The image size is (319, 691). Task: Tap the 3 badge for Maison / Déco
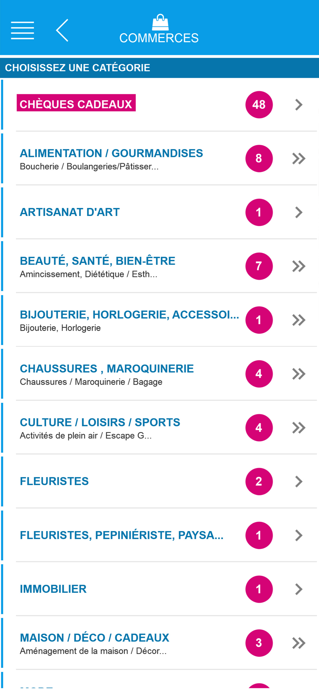259,643
